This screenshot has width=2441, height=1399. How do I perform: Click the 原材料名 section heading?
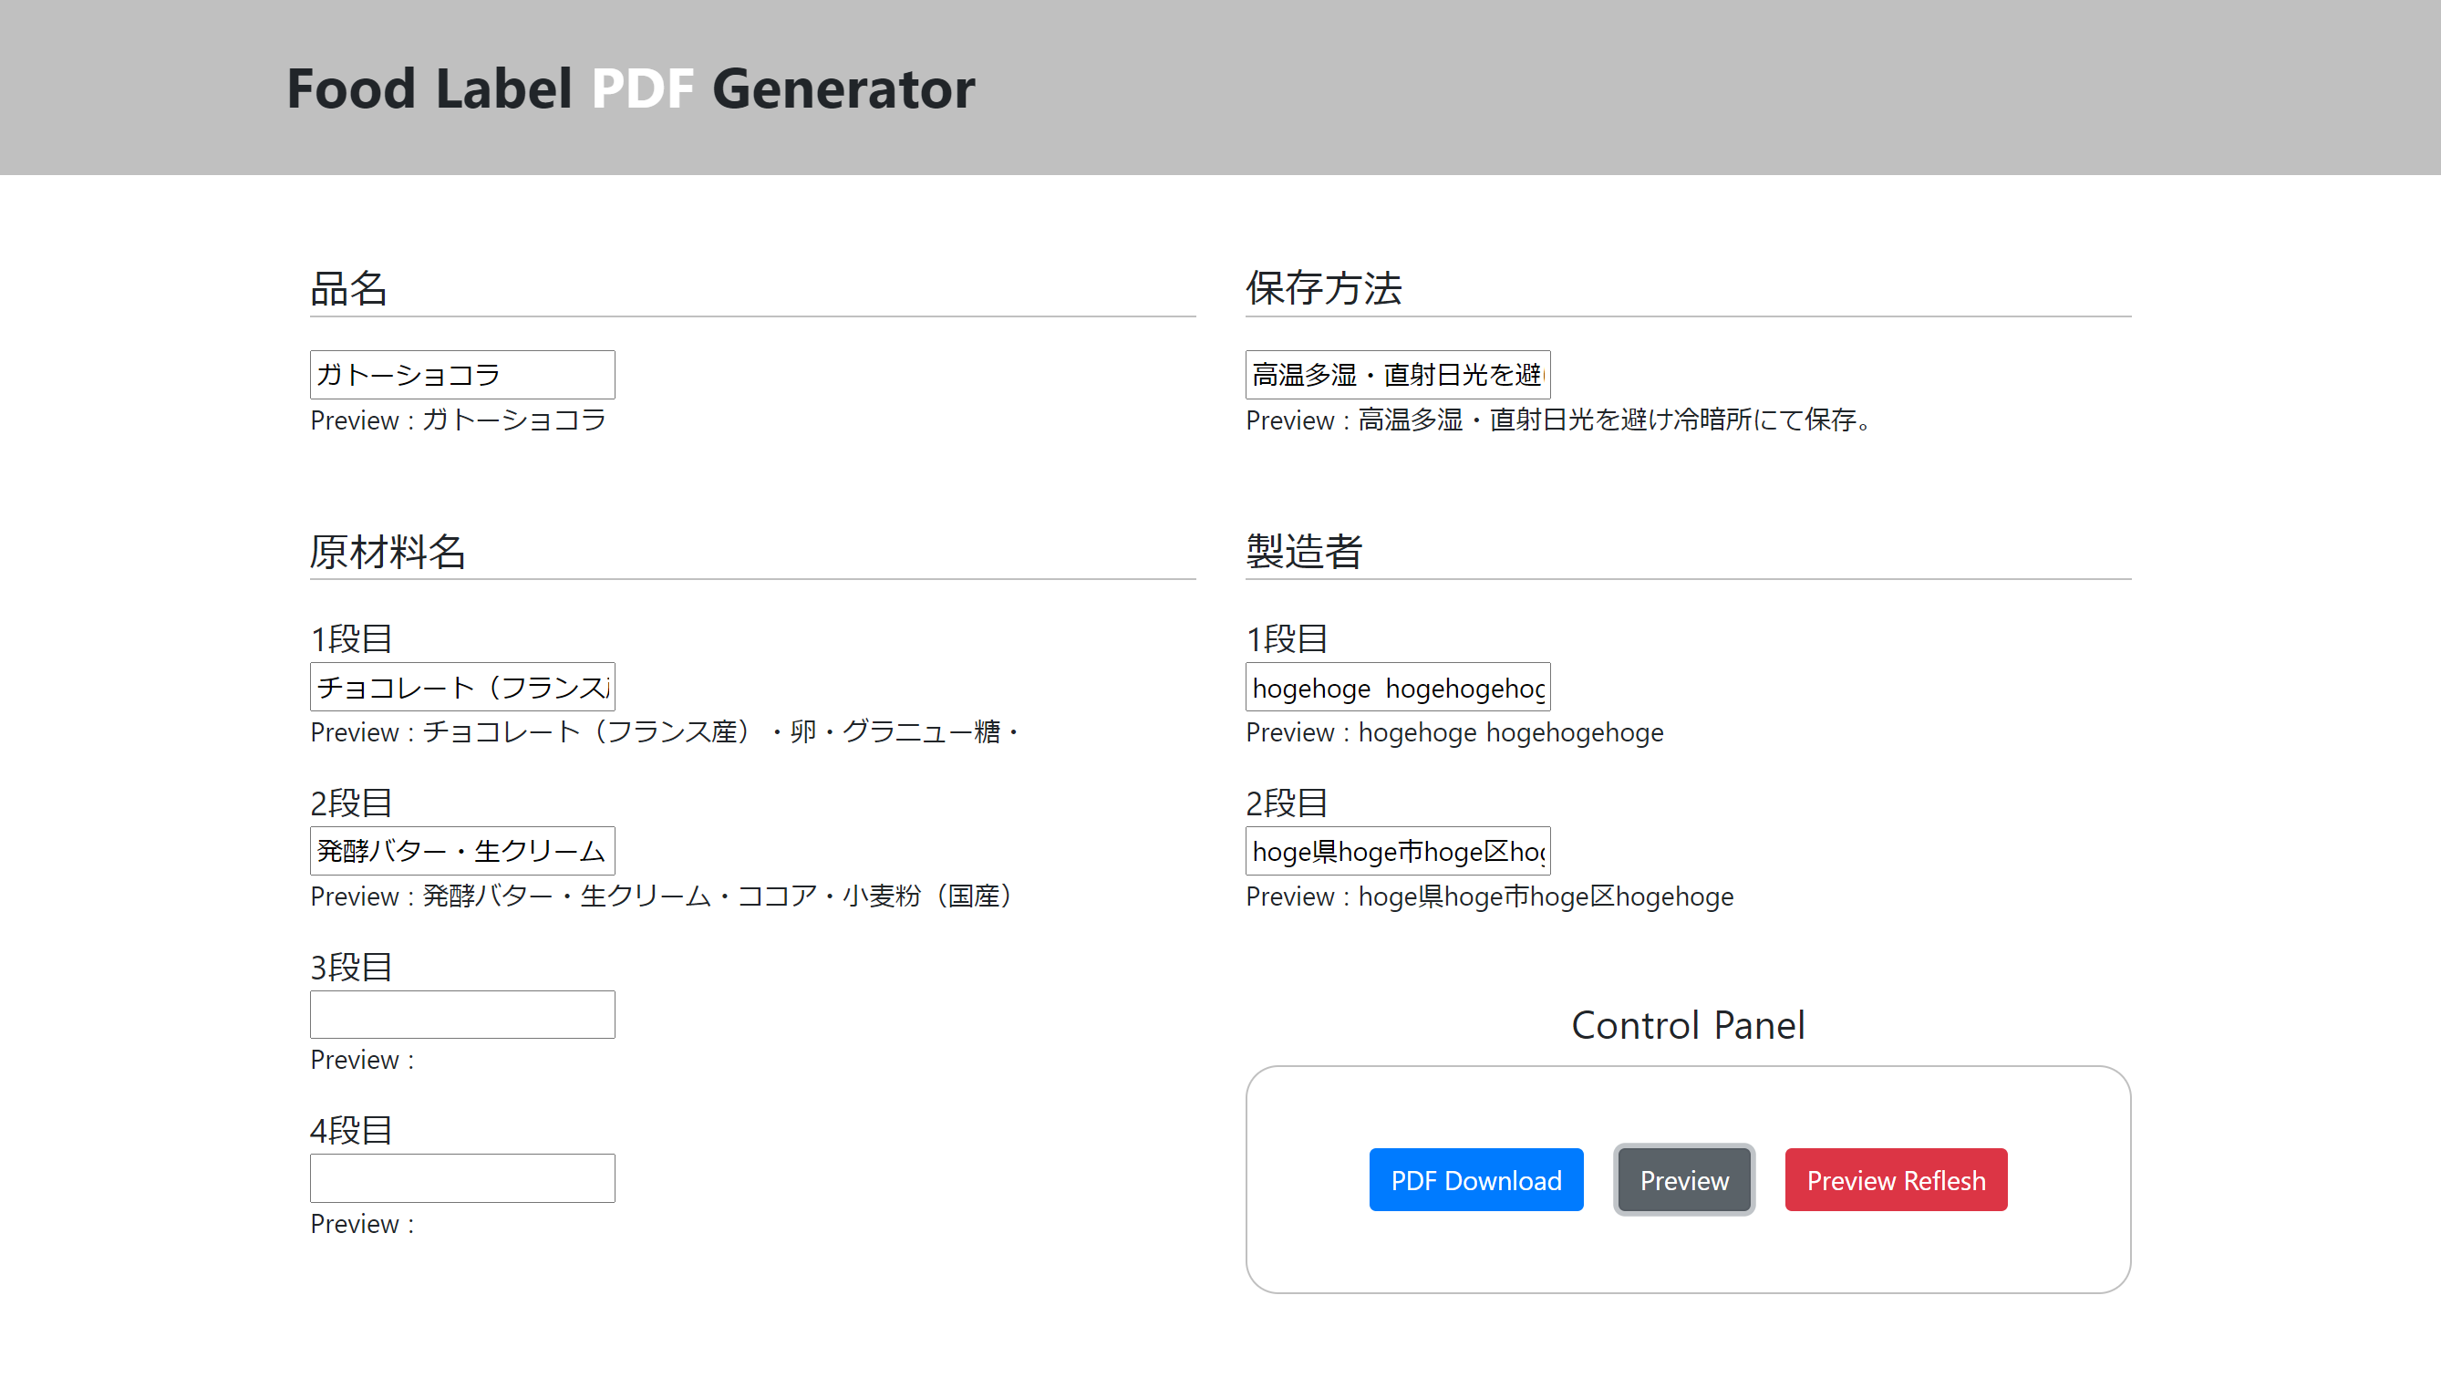[388, 552]
